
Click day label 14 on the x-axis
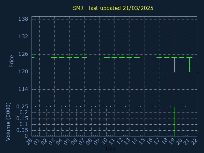(134, 141)
